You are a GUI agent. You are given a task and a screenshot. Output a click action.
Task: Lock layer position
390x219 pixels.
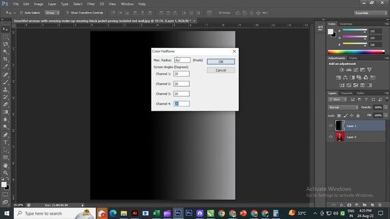(352, 116)
